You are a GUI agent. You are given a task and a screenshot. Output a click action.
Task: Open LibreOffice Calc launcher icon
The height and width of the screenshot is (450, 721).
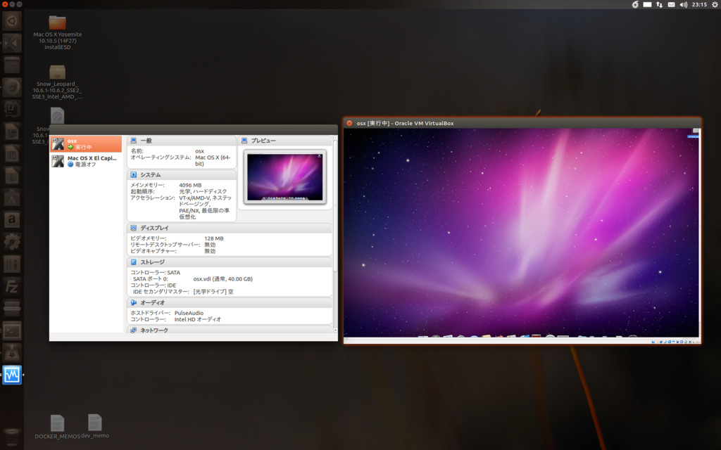click(12, 154)
